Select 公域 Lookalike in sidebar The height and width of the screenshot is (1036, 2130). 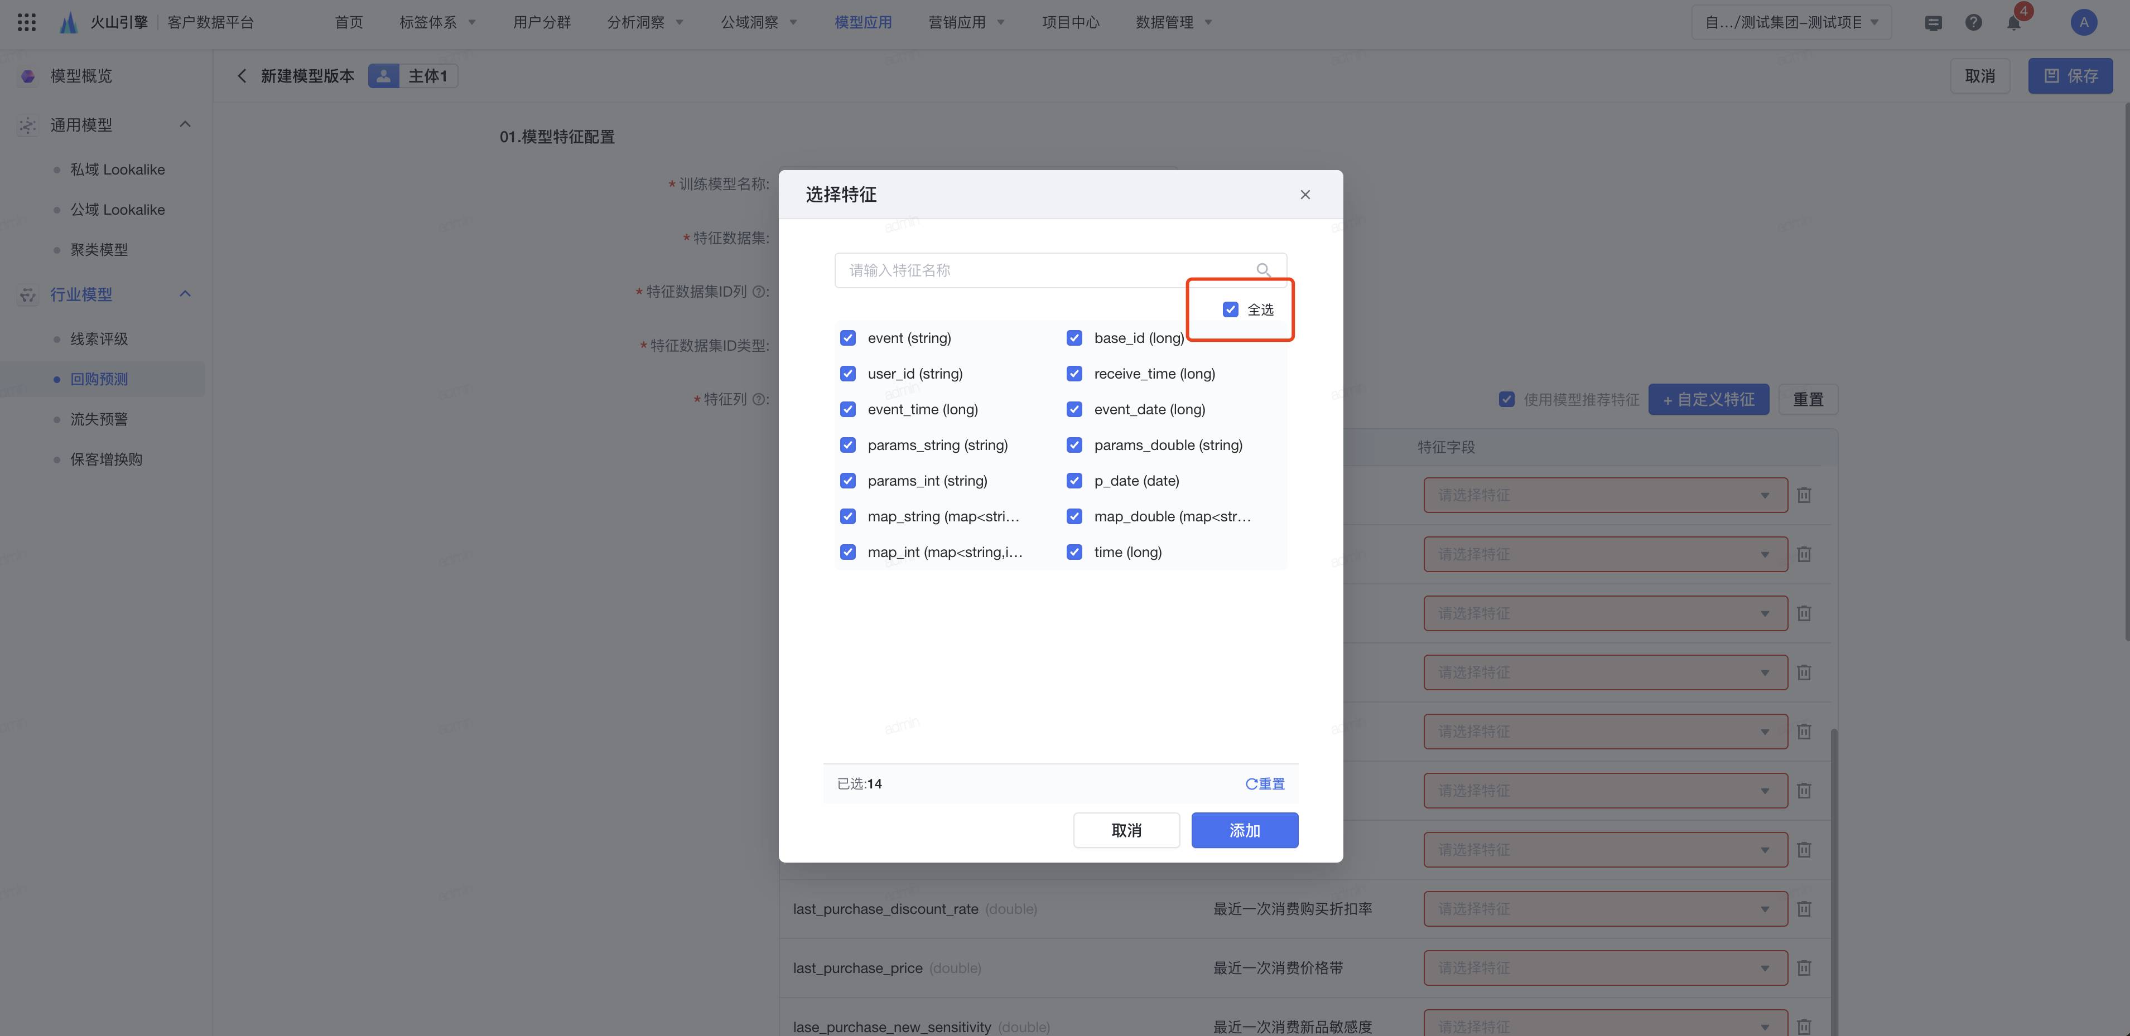pyautogui.click(x=117, y=210)
